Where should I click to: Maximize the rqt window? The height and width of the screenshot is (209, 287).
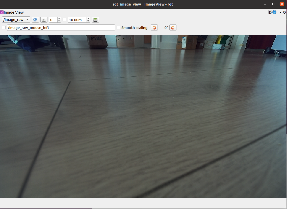(273, 4)
